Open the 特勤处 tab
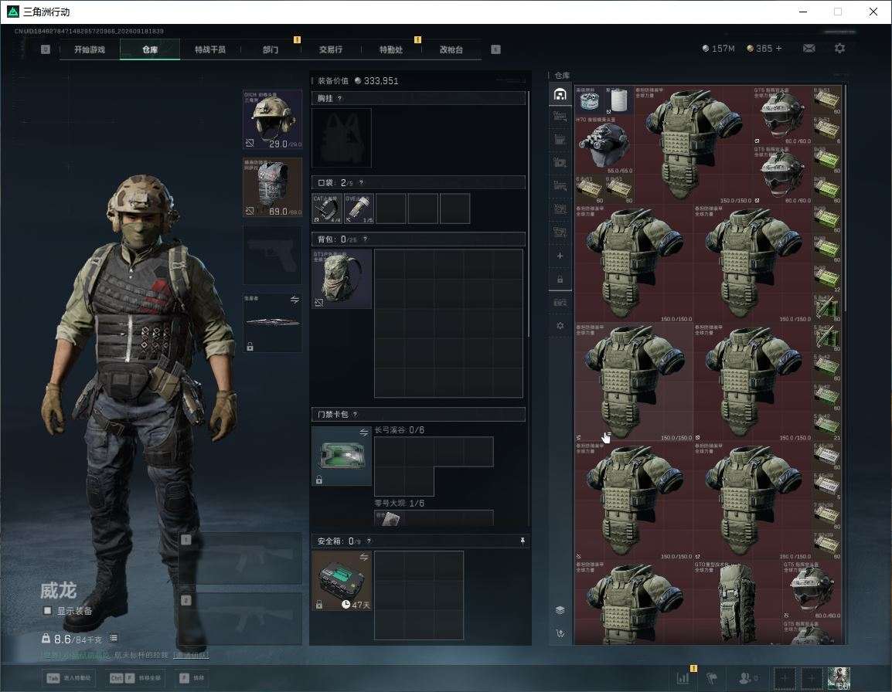The width and height of the screenshot is (892, 692). [x=391, y=49]
